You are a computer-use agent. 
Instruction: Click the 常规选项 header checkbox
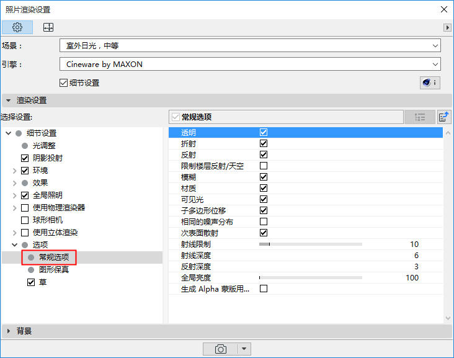176,117
